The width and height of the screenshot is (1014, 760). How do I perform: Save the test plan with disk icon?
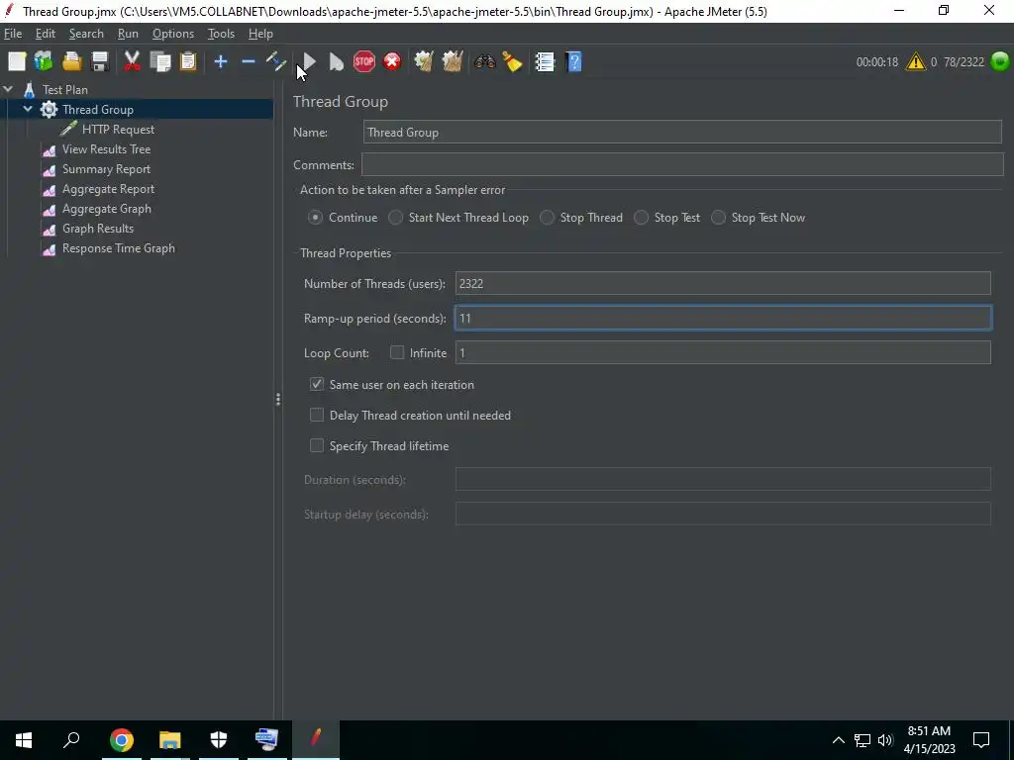tap(100, 61)
